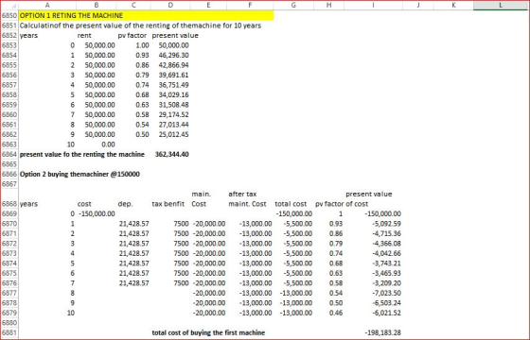530x340 pixels.
Task: Click the yellow 'OPTION 1 RETING THE MACHINE' cell
Action: pyautogui.click(x=146, y=15)
